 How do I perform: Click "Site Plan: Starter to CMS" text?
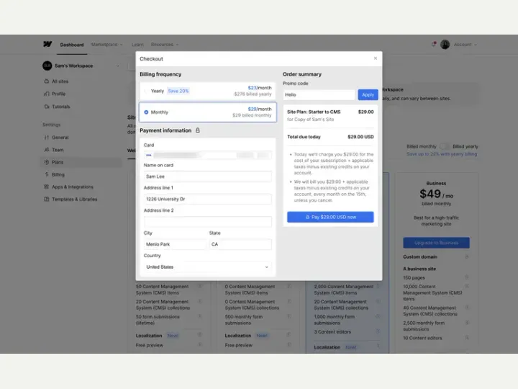pyautogui.click(x=314, y=112)
